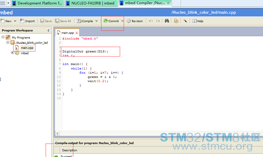The image size is (263, 157).
Task: Open the Revision history button
Action: pos(135,21)
